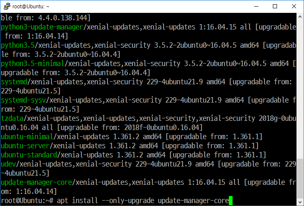Click the tzdata package name
304x206 pixels.
click(12, 118)
